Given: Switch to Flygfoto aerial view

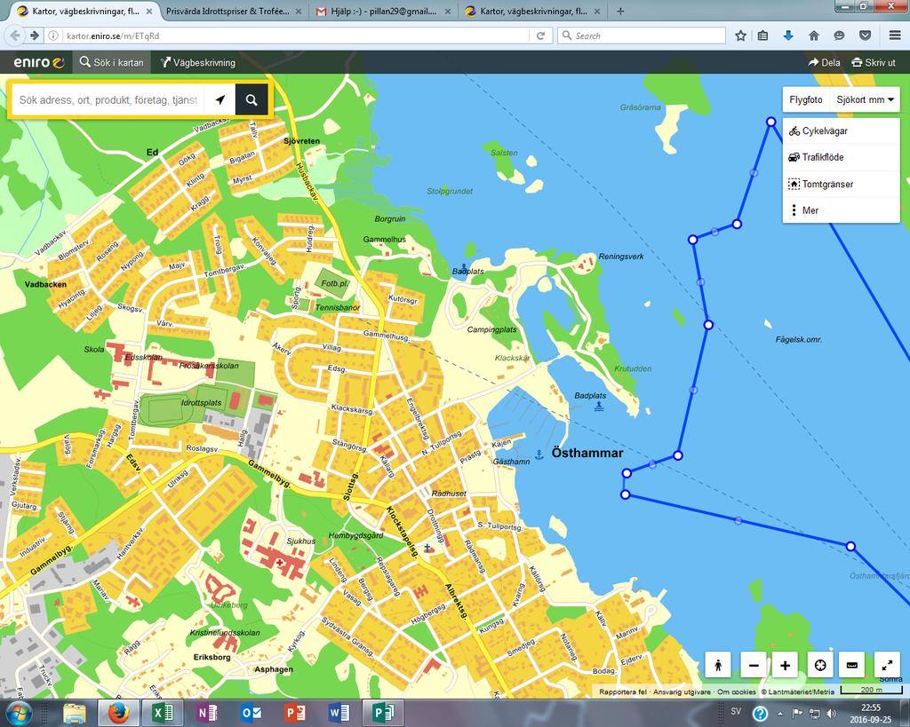Looking at the screenshot, I should tap(805, 99).
